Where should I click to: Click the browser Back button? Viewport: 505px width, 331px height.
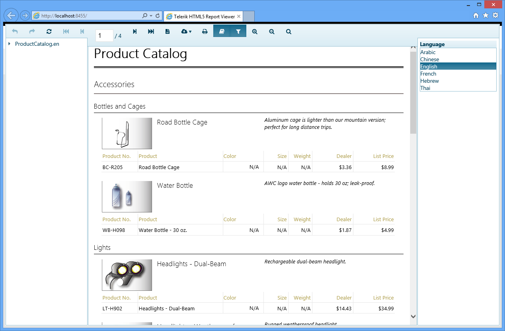11,16
